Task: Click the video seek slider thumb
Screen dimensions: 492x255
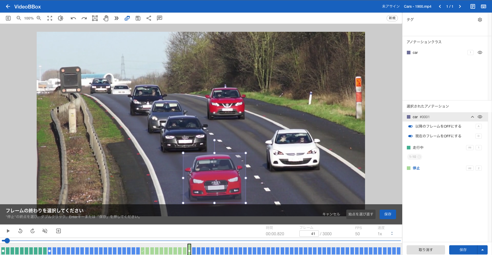Action: [7, 241]
